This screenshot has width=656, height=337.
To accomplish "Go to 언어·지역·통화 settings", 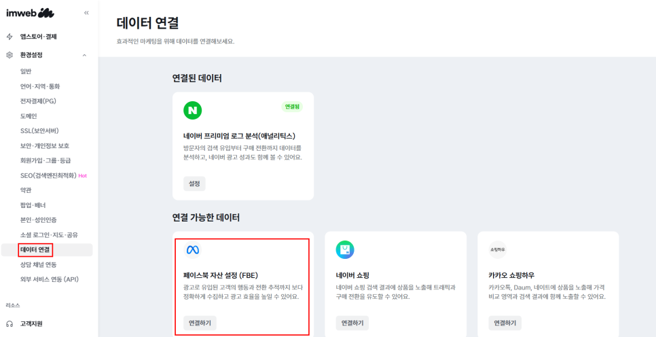I will click(x=40, y=87).
